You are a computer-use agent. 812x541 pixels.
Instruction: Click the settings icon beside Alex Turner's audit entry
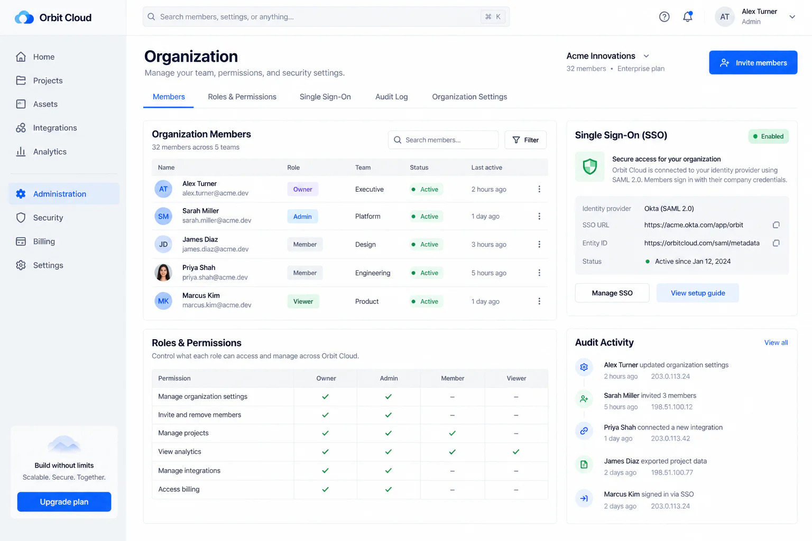click(x=584, y=367)
